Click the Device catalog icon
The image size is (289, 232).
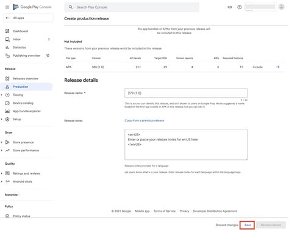7,103
